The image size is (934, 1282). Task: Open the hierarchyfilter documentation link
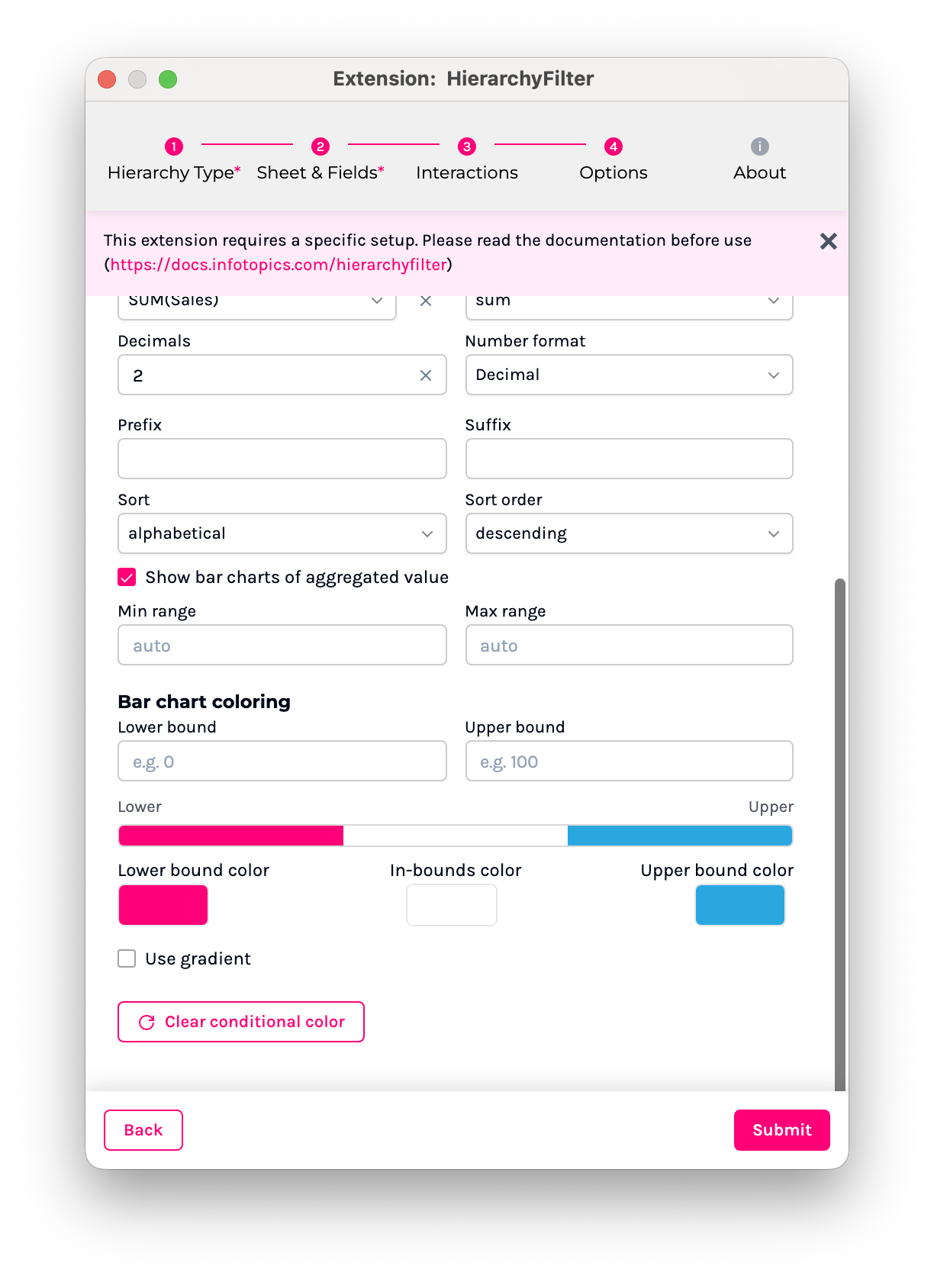[x=279, y=265]
